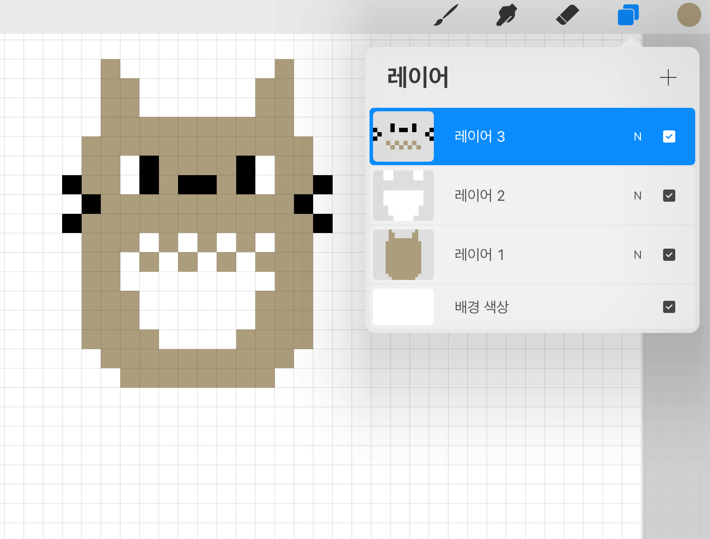Close the Layers panel icon
710x539 pixels.
(628, 15)
